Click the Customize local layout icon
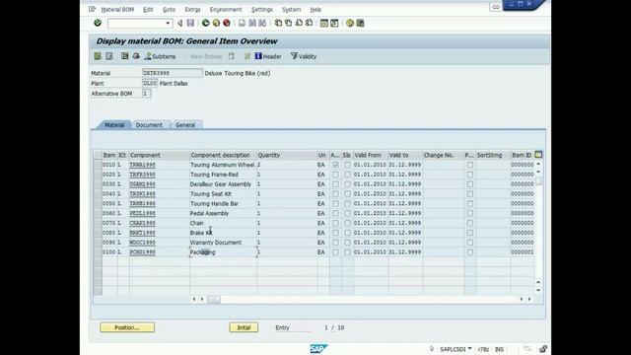Viewport: 631px width, 355px height. click(360, 24)
